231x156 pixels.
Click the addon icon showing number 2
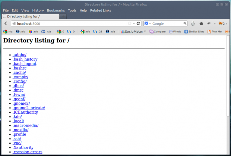222,23
